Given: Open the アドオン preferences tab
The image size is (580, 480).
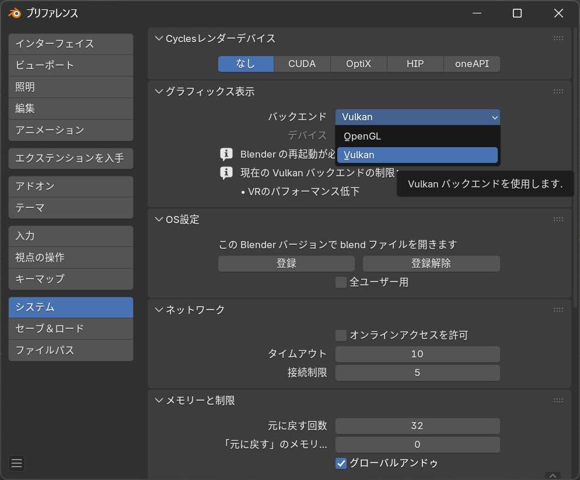Looking at the screenshot, I should (71, 186).
